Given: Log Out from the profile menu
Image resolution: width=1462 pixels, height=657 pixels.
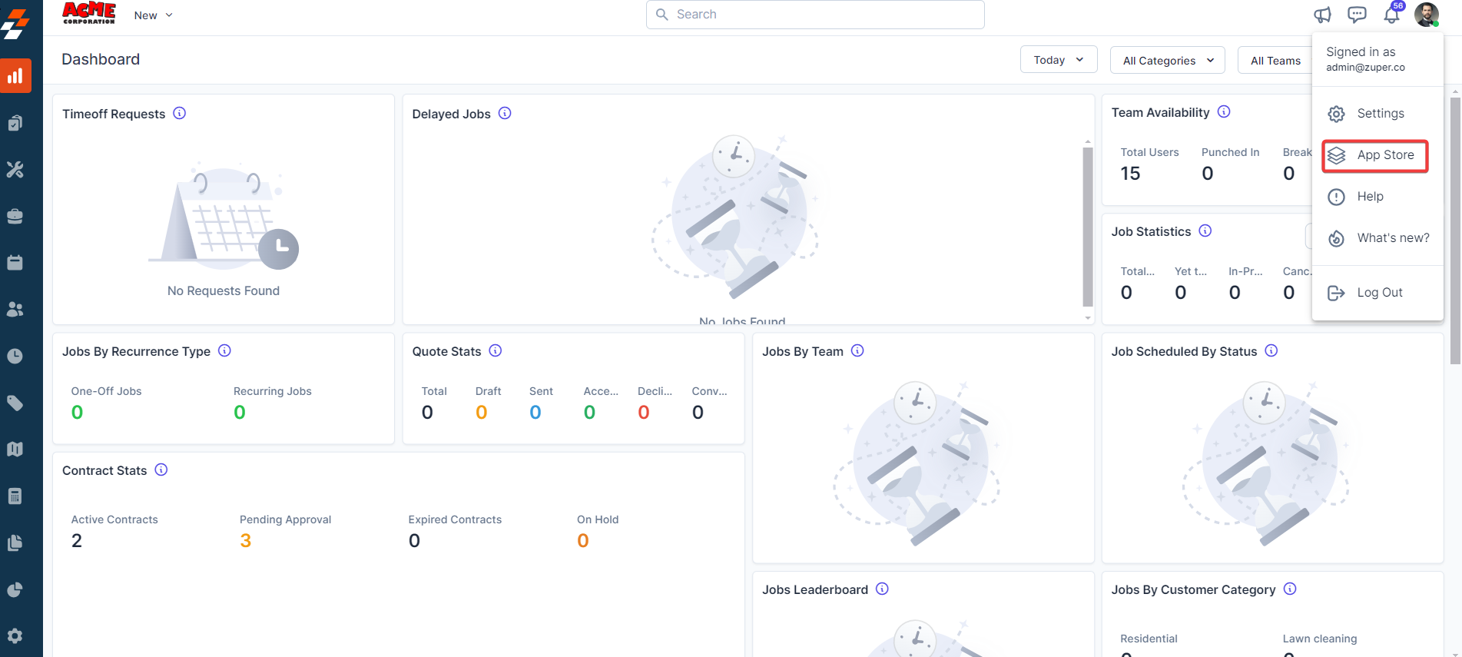Looking at the screenshot, I should click(1377, 293).
